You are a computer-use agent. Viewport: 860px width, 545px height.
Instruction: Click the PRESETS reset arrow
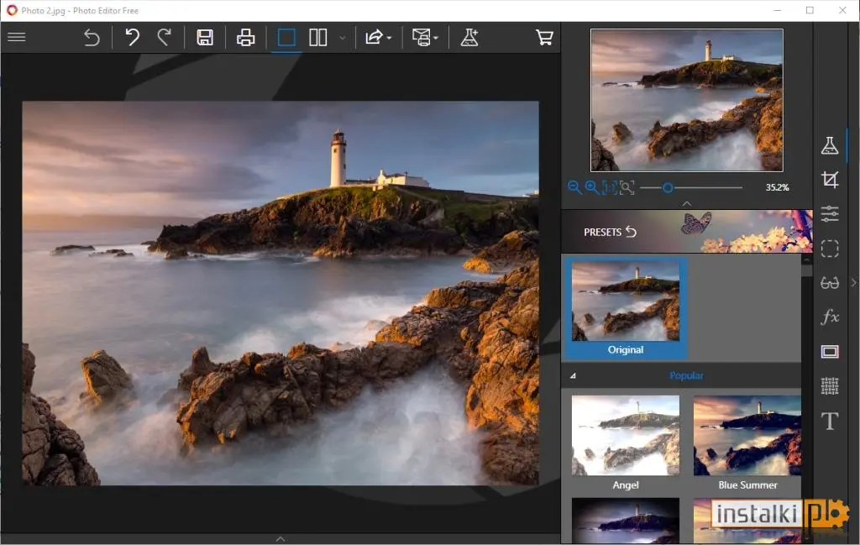632,232
